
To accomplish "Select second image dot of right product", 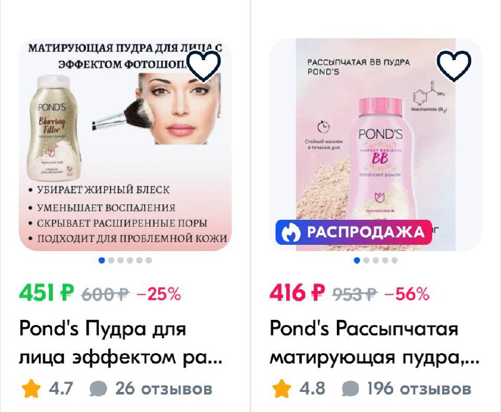I will tap(366, 260).
